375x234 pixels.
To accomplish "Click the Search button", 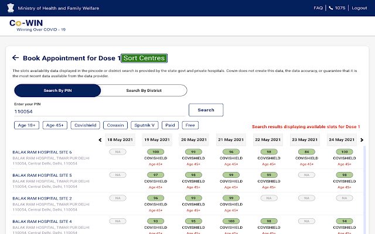I will point(206,110).
